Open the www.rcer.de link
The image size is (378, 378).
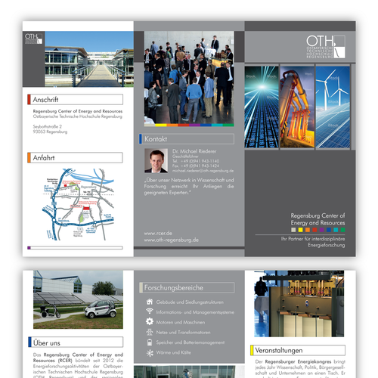pos(158,234)
